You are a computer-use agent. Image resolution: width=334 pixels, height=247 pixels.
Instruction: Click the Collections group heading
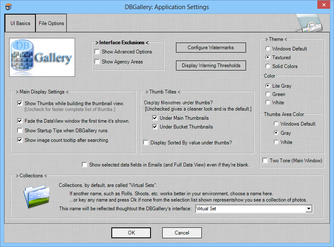[31, 176]
